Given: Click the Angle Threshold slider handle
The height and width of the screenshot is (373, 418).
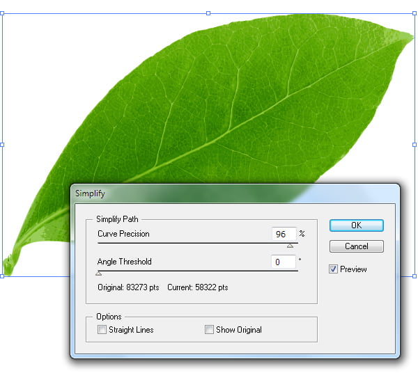Looking at the screenshot, I should click(x=99, y=273).
